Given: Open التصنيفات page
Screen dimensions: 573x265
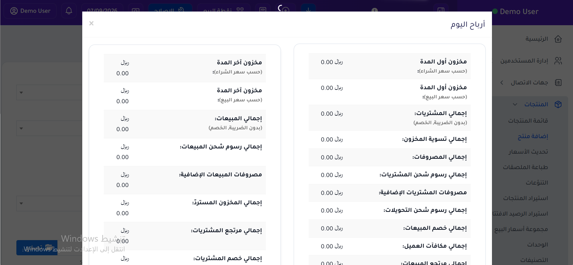Looking at the screenshot, I should pyautogui.click(x=534, y=260).
